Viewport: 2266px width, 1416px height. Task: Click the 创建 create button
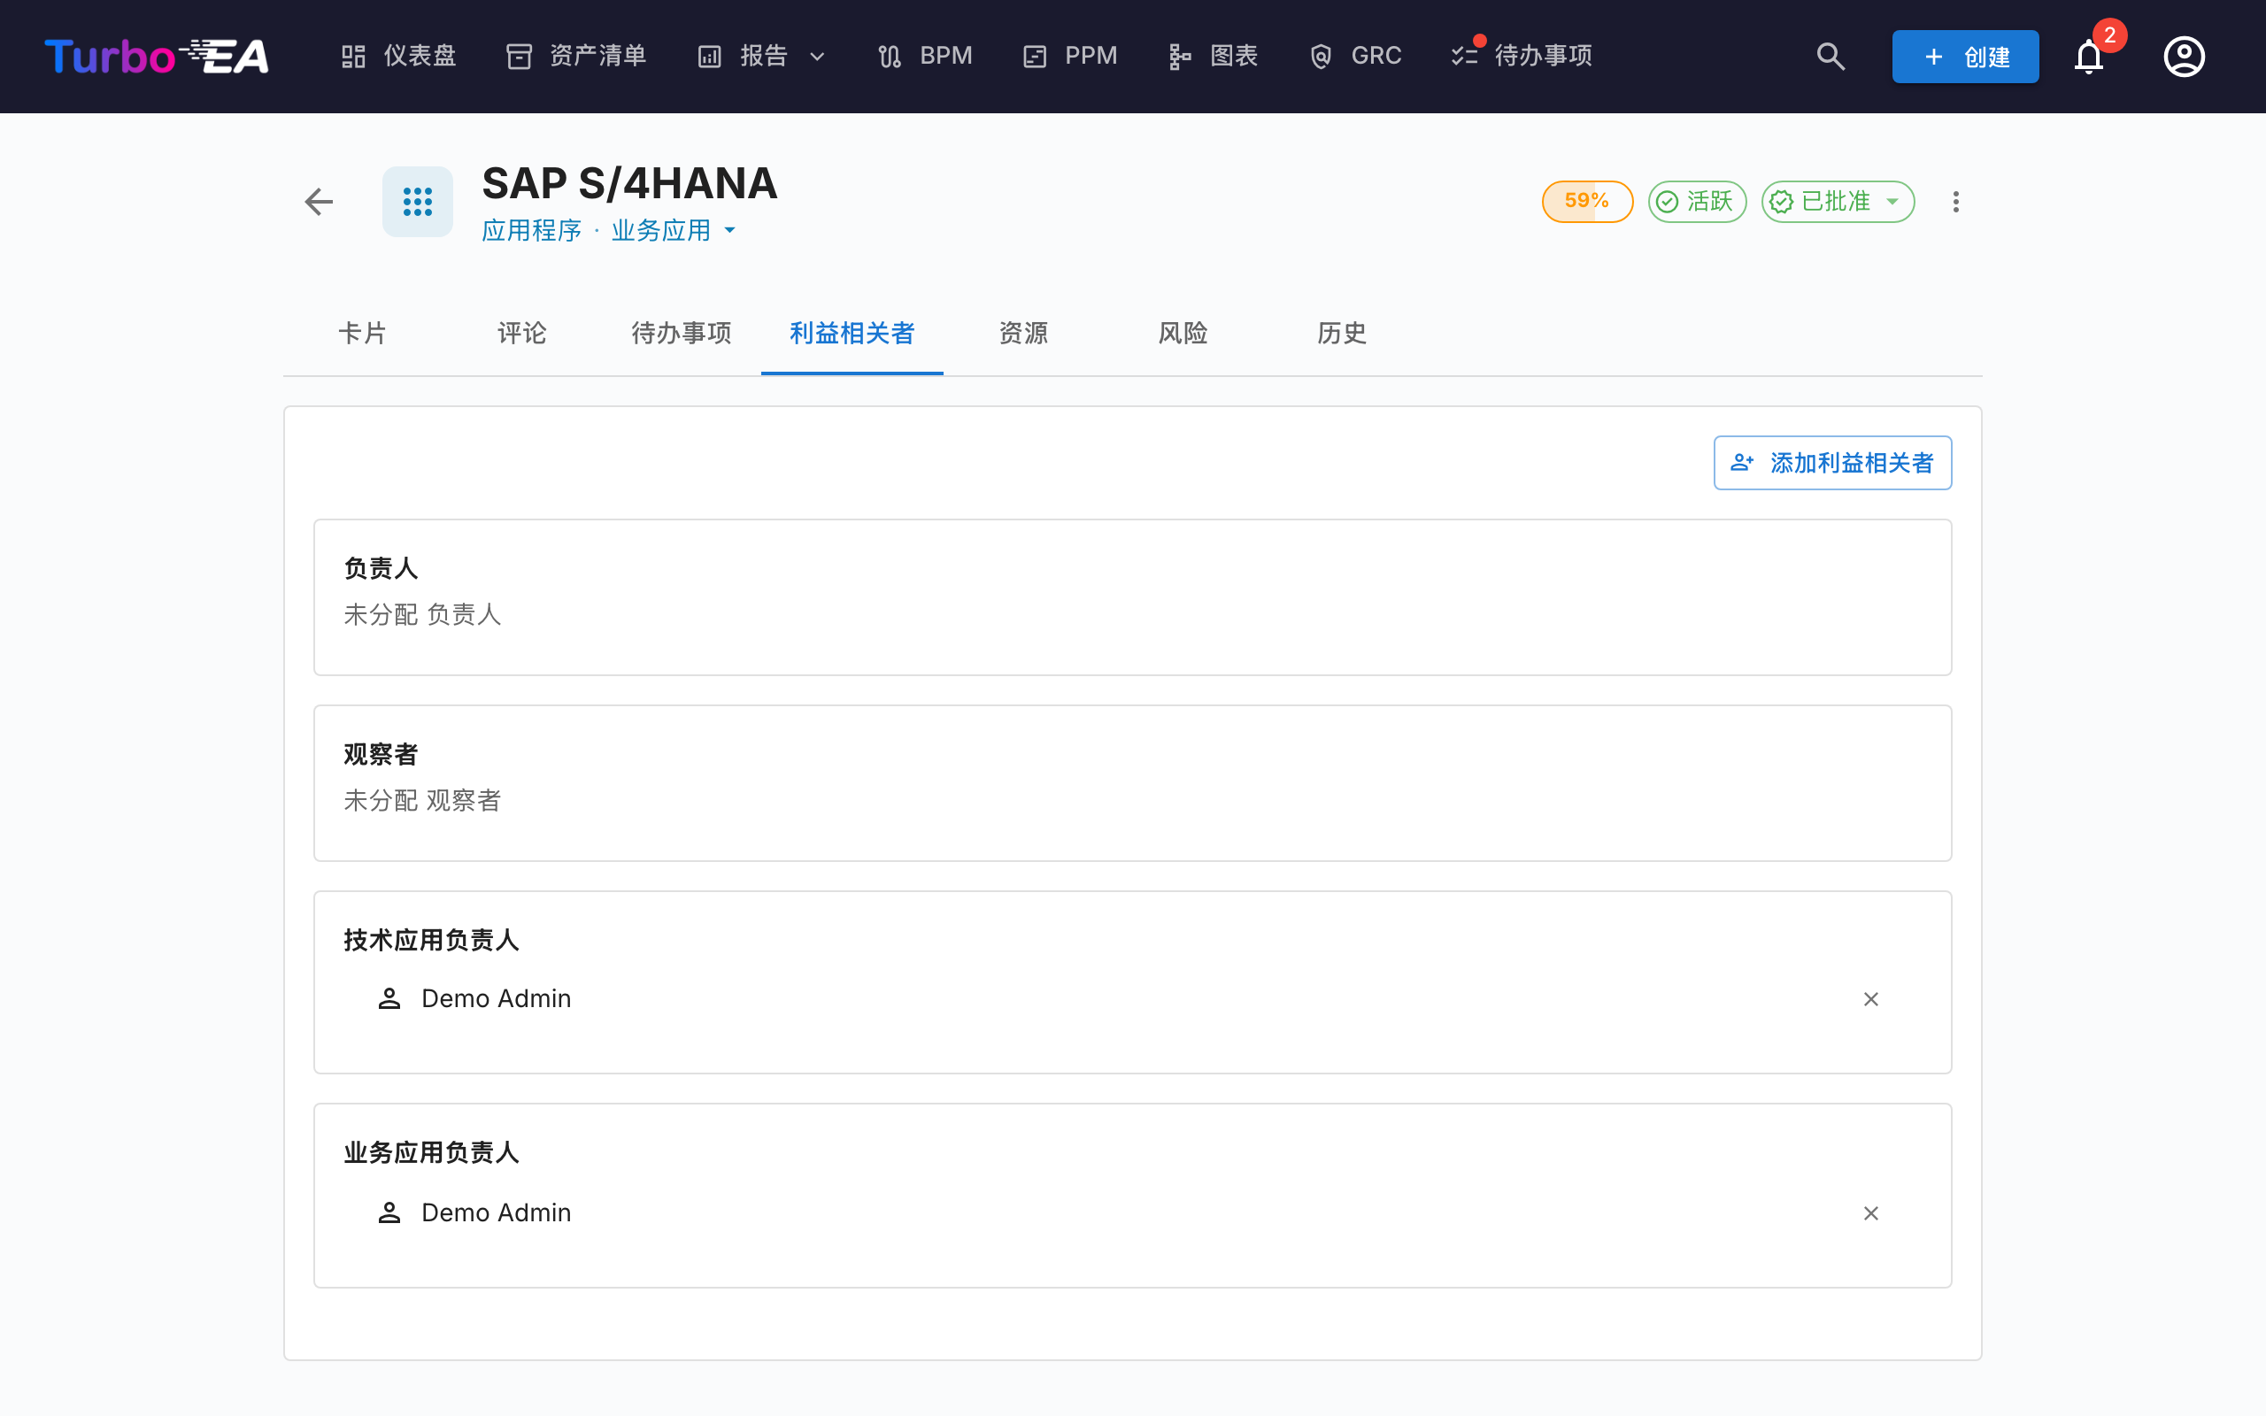[x=1965, y=56]
